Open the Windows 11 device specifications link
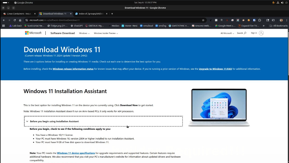This screenshot has width=289, height=163. point(76,153)
